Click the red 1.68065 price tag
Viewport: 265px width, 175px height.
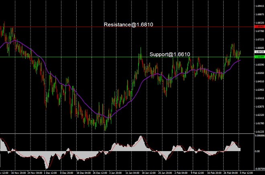[259, 27]
